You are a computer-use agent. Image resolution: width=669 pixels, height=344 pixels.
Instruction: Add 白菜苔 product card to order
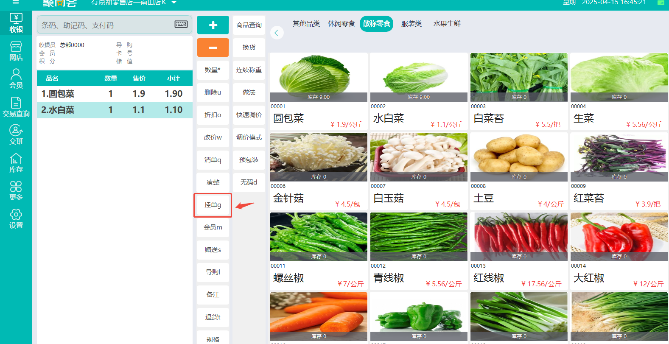pyautogui.click(x=519, y=91)
